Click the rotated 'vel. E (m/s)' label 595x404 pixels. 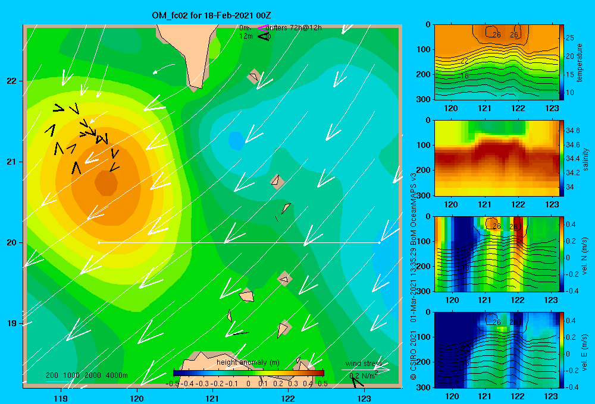[585, 352]
